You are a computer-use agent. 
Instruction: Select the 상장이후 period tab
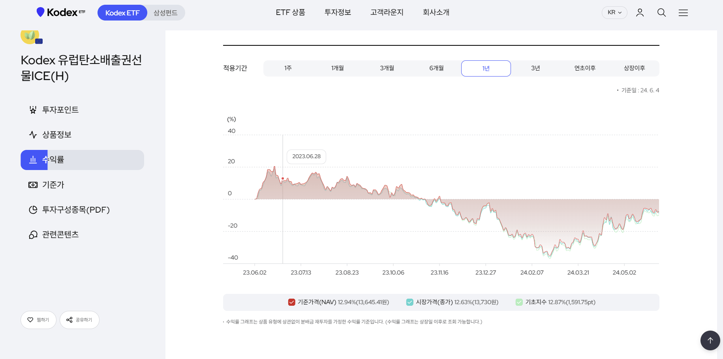[634, 68]
